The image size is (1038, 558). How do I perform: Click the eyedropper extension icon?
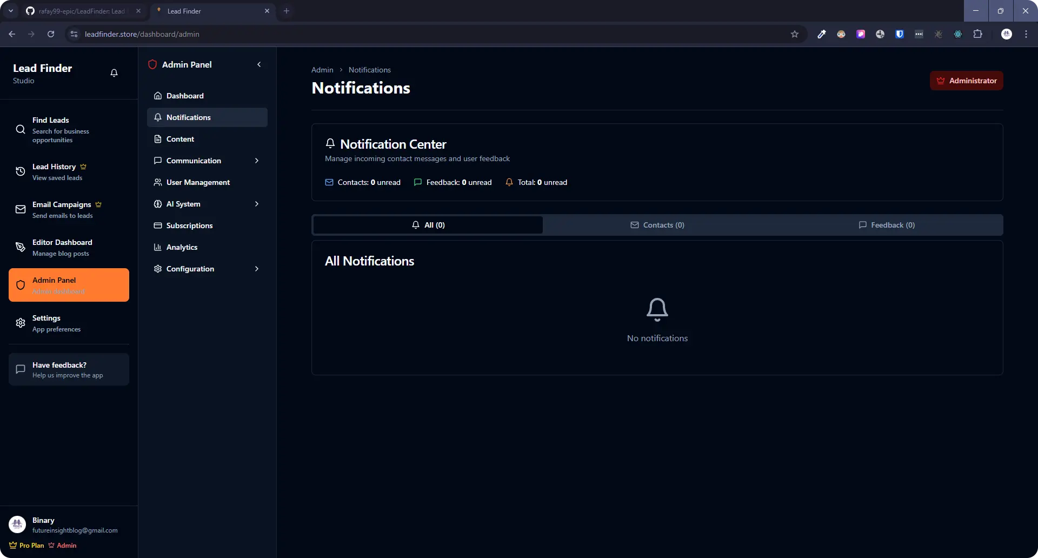coord(822,34)
